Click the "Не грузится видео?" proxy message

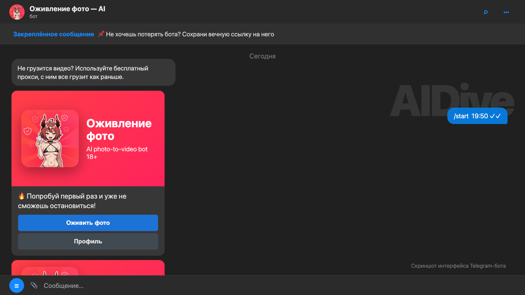click(94, 72)
